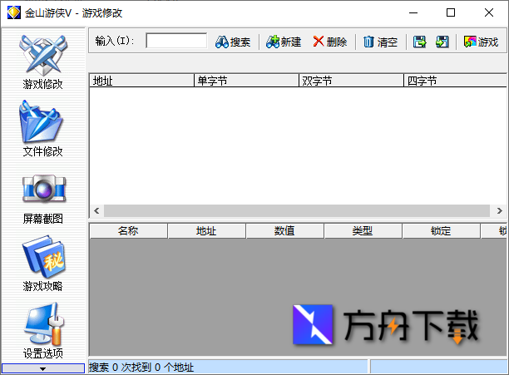Click the 游戏 toolbar button
This screenshot has height=375, width=509.
coord(481,42)
